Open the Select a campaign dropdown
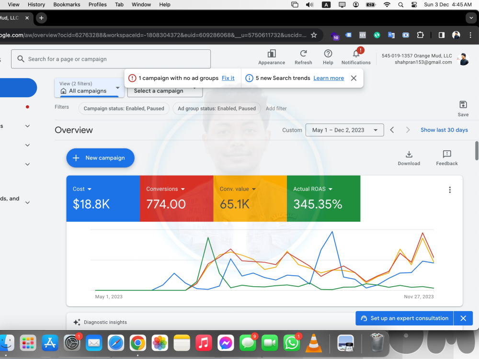The image size is (479, 359). [x=165, y=91]
